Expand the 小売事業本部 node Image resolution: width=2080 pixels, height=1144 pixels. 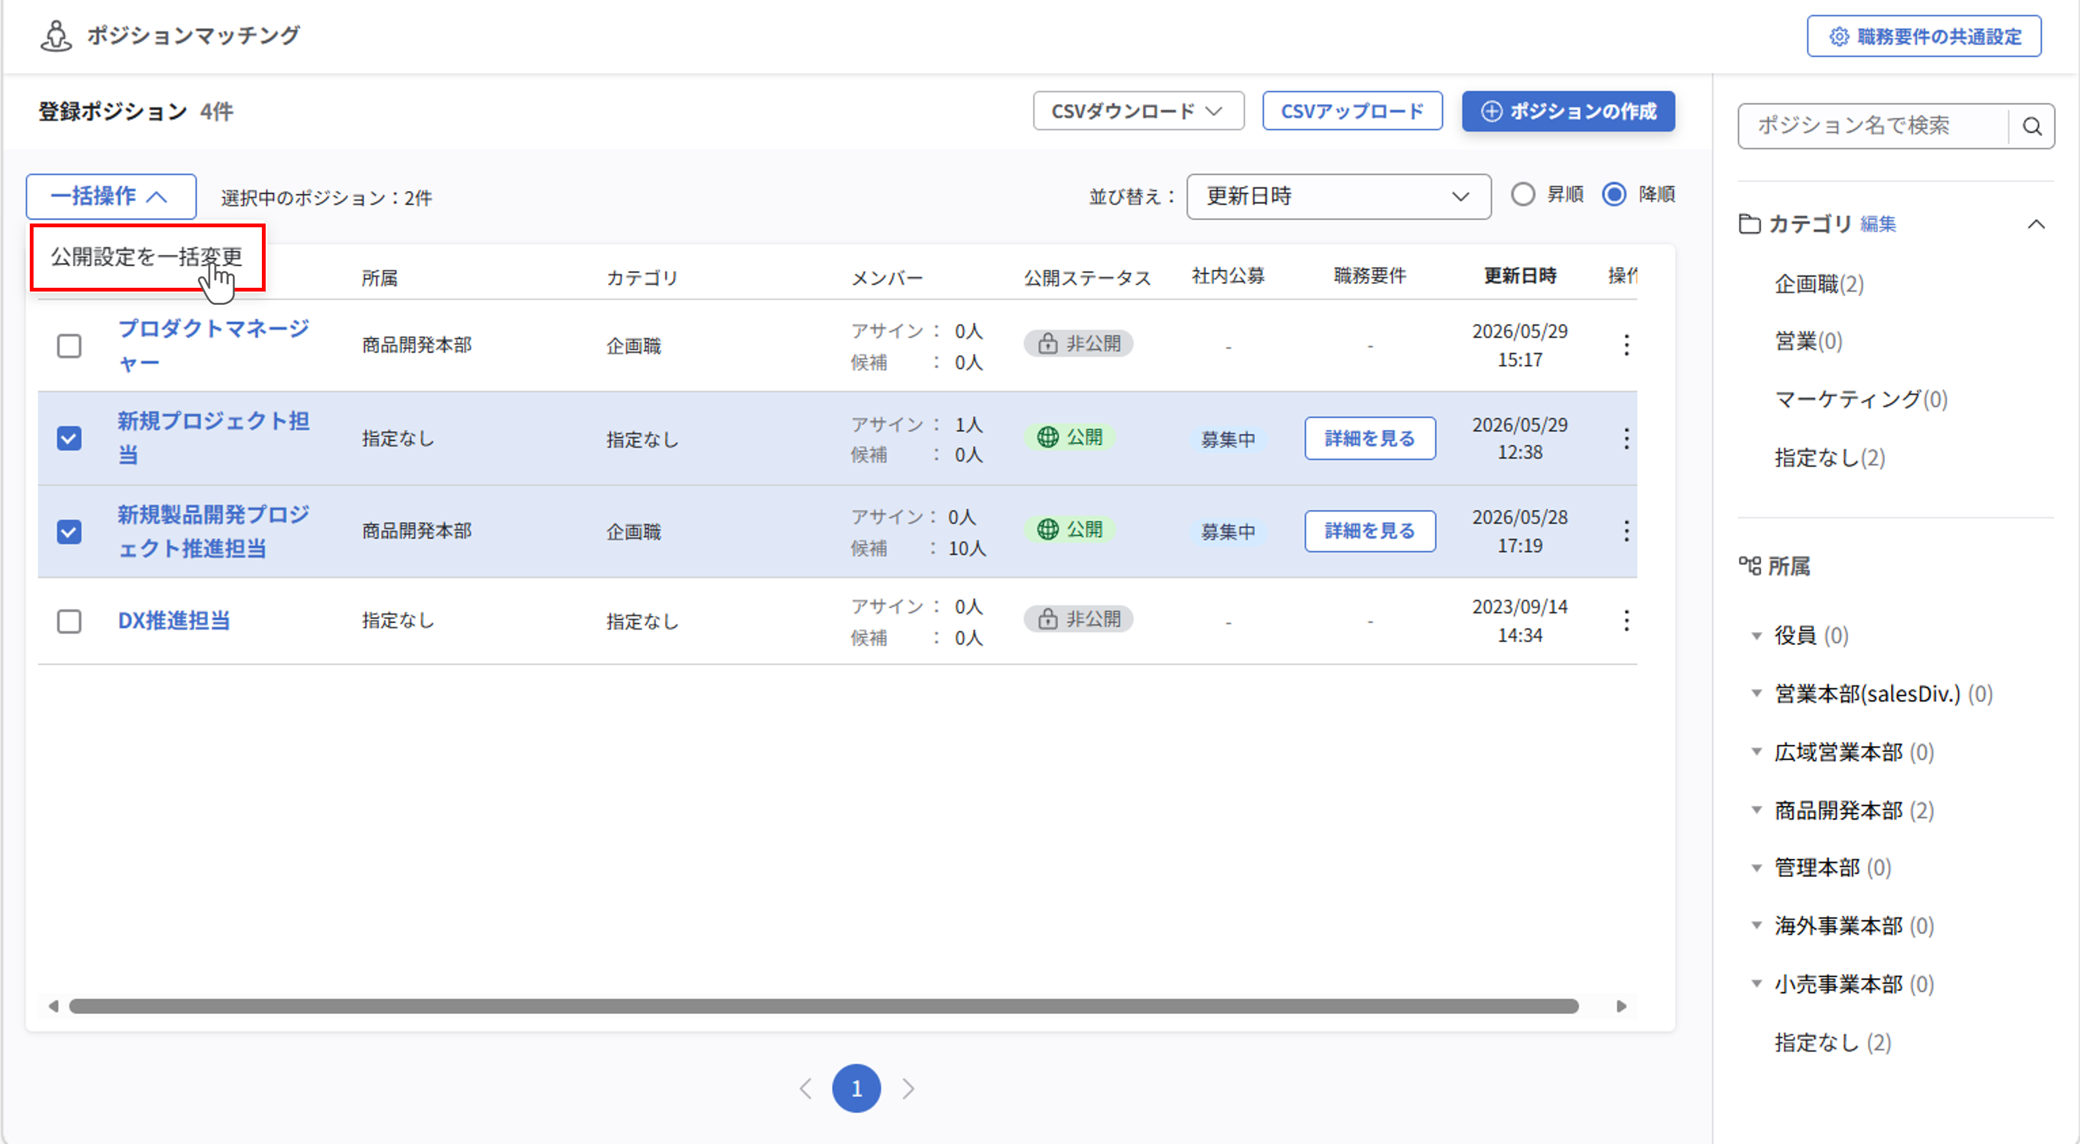(x=1756, y=983)
